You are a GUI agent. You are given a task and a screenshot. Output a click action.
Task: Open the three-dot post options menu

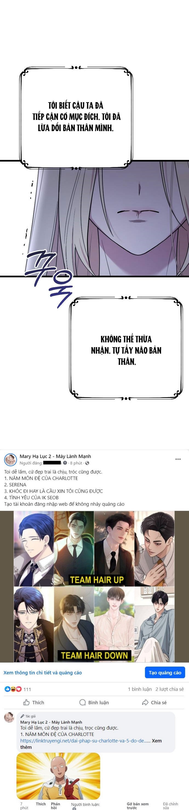(178, 459)
